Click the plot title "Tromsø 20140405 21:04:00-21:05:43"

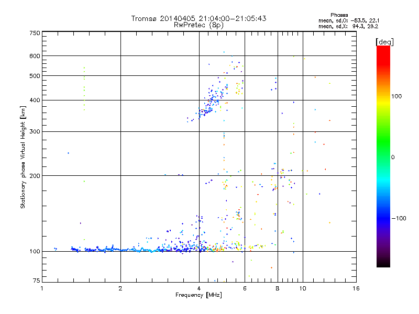pyautogui.click(x=199, y=18)
